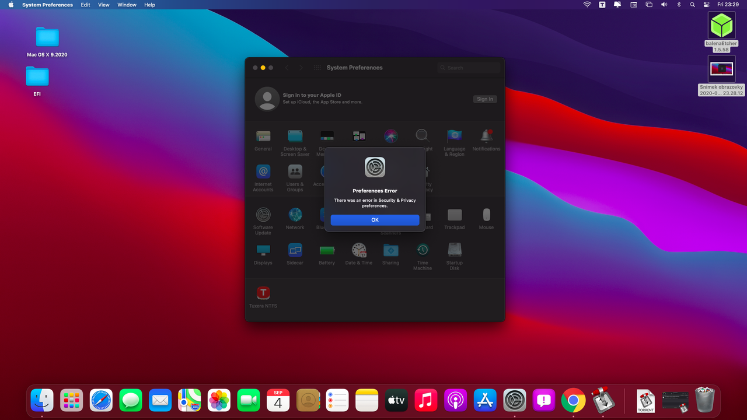Image resolution: width=747 pixels, height=420 pixels.
Task: Open Battery preferences pane
Action: (x=327, y=254)
